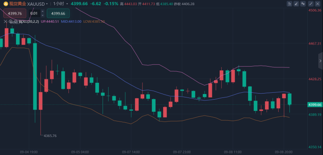Focus the 0.01 lot size field
Image resolution: width=323 pixels, height=155 pixels.
[x=34, y=13]
